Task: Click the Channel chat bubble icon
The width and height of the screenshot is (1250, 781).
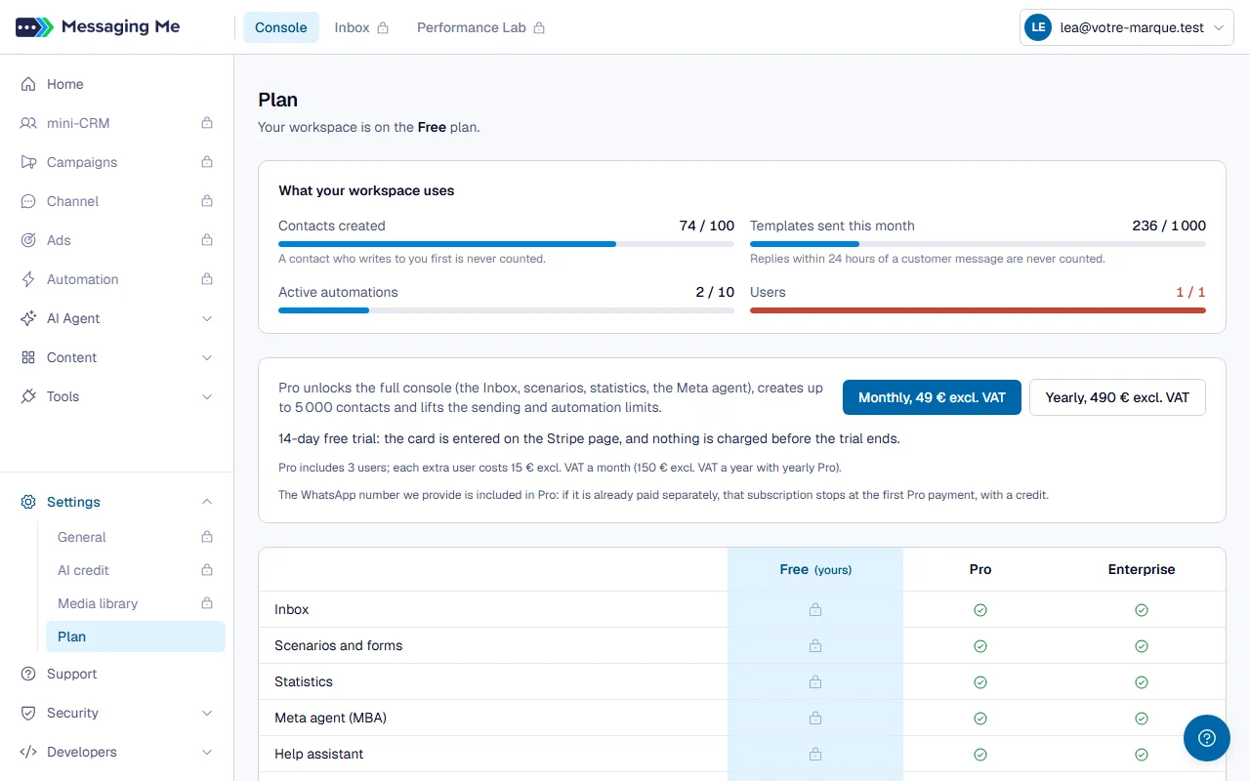Action: click(x=28, y=201)
